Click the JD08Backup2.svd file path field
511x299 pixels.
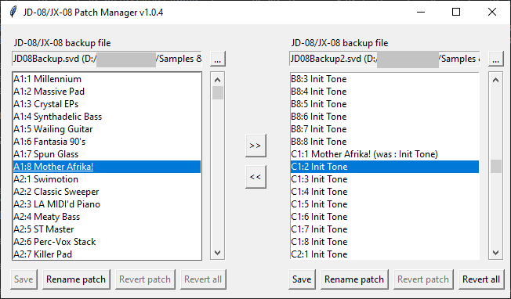pos(385,59)
